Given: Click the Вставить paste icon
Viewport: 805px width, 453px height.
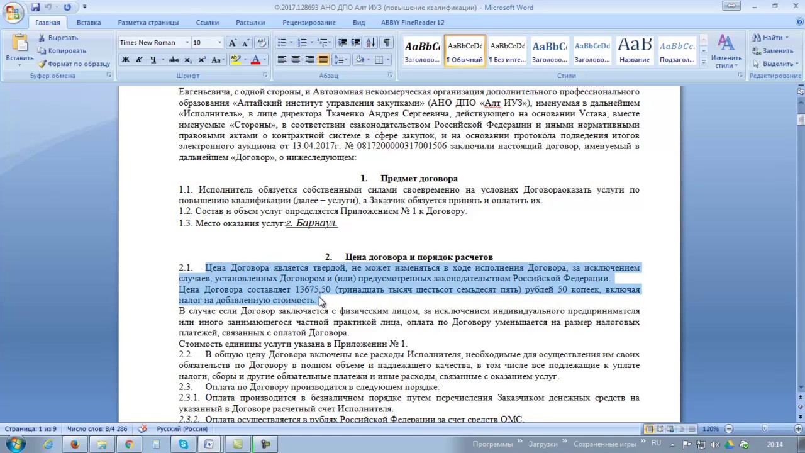Looking at the screenshot, I should (19, 43).
